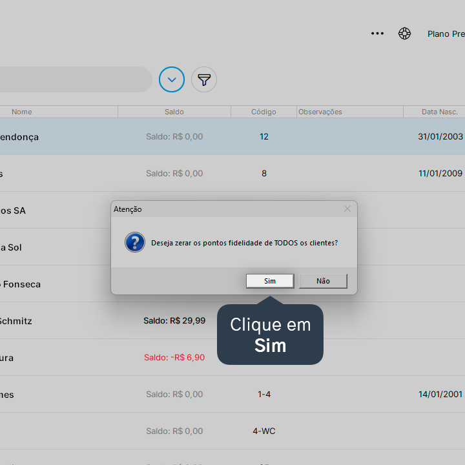This screenshot has width=465, height=465.
Task: Click the Atenção dialog title
Action: [127, 209]
